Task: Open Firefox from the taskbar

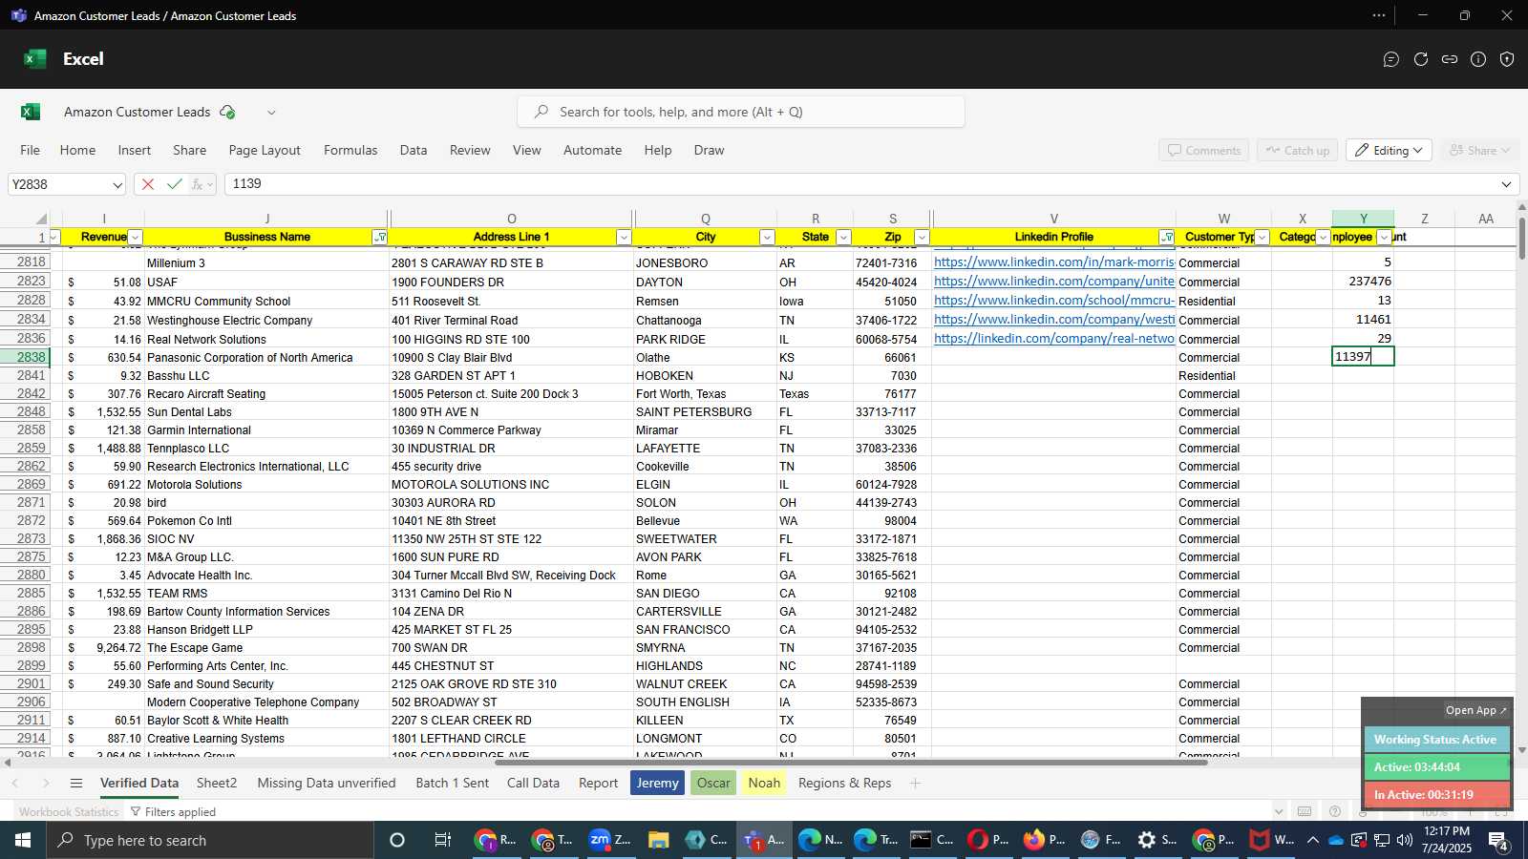Action: click(1044, 840)
